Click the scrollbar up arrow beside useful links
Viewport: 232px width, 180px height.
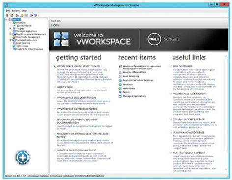point(226,56)
